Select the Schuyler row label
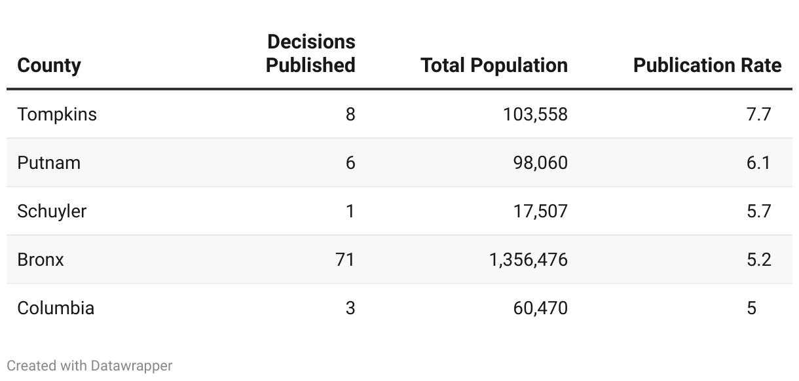 (52, 211)
